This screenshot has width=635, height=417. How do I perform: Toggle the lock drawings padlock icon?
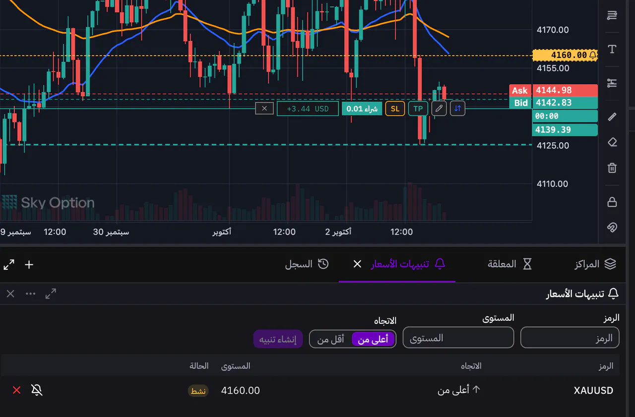[612, 202]
